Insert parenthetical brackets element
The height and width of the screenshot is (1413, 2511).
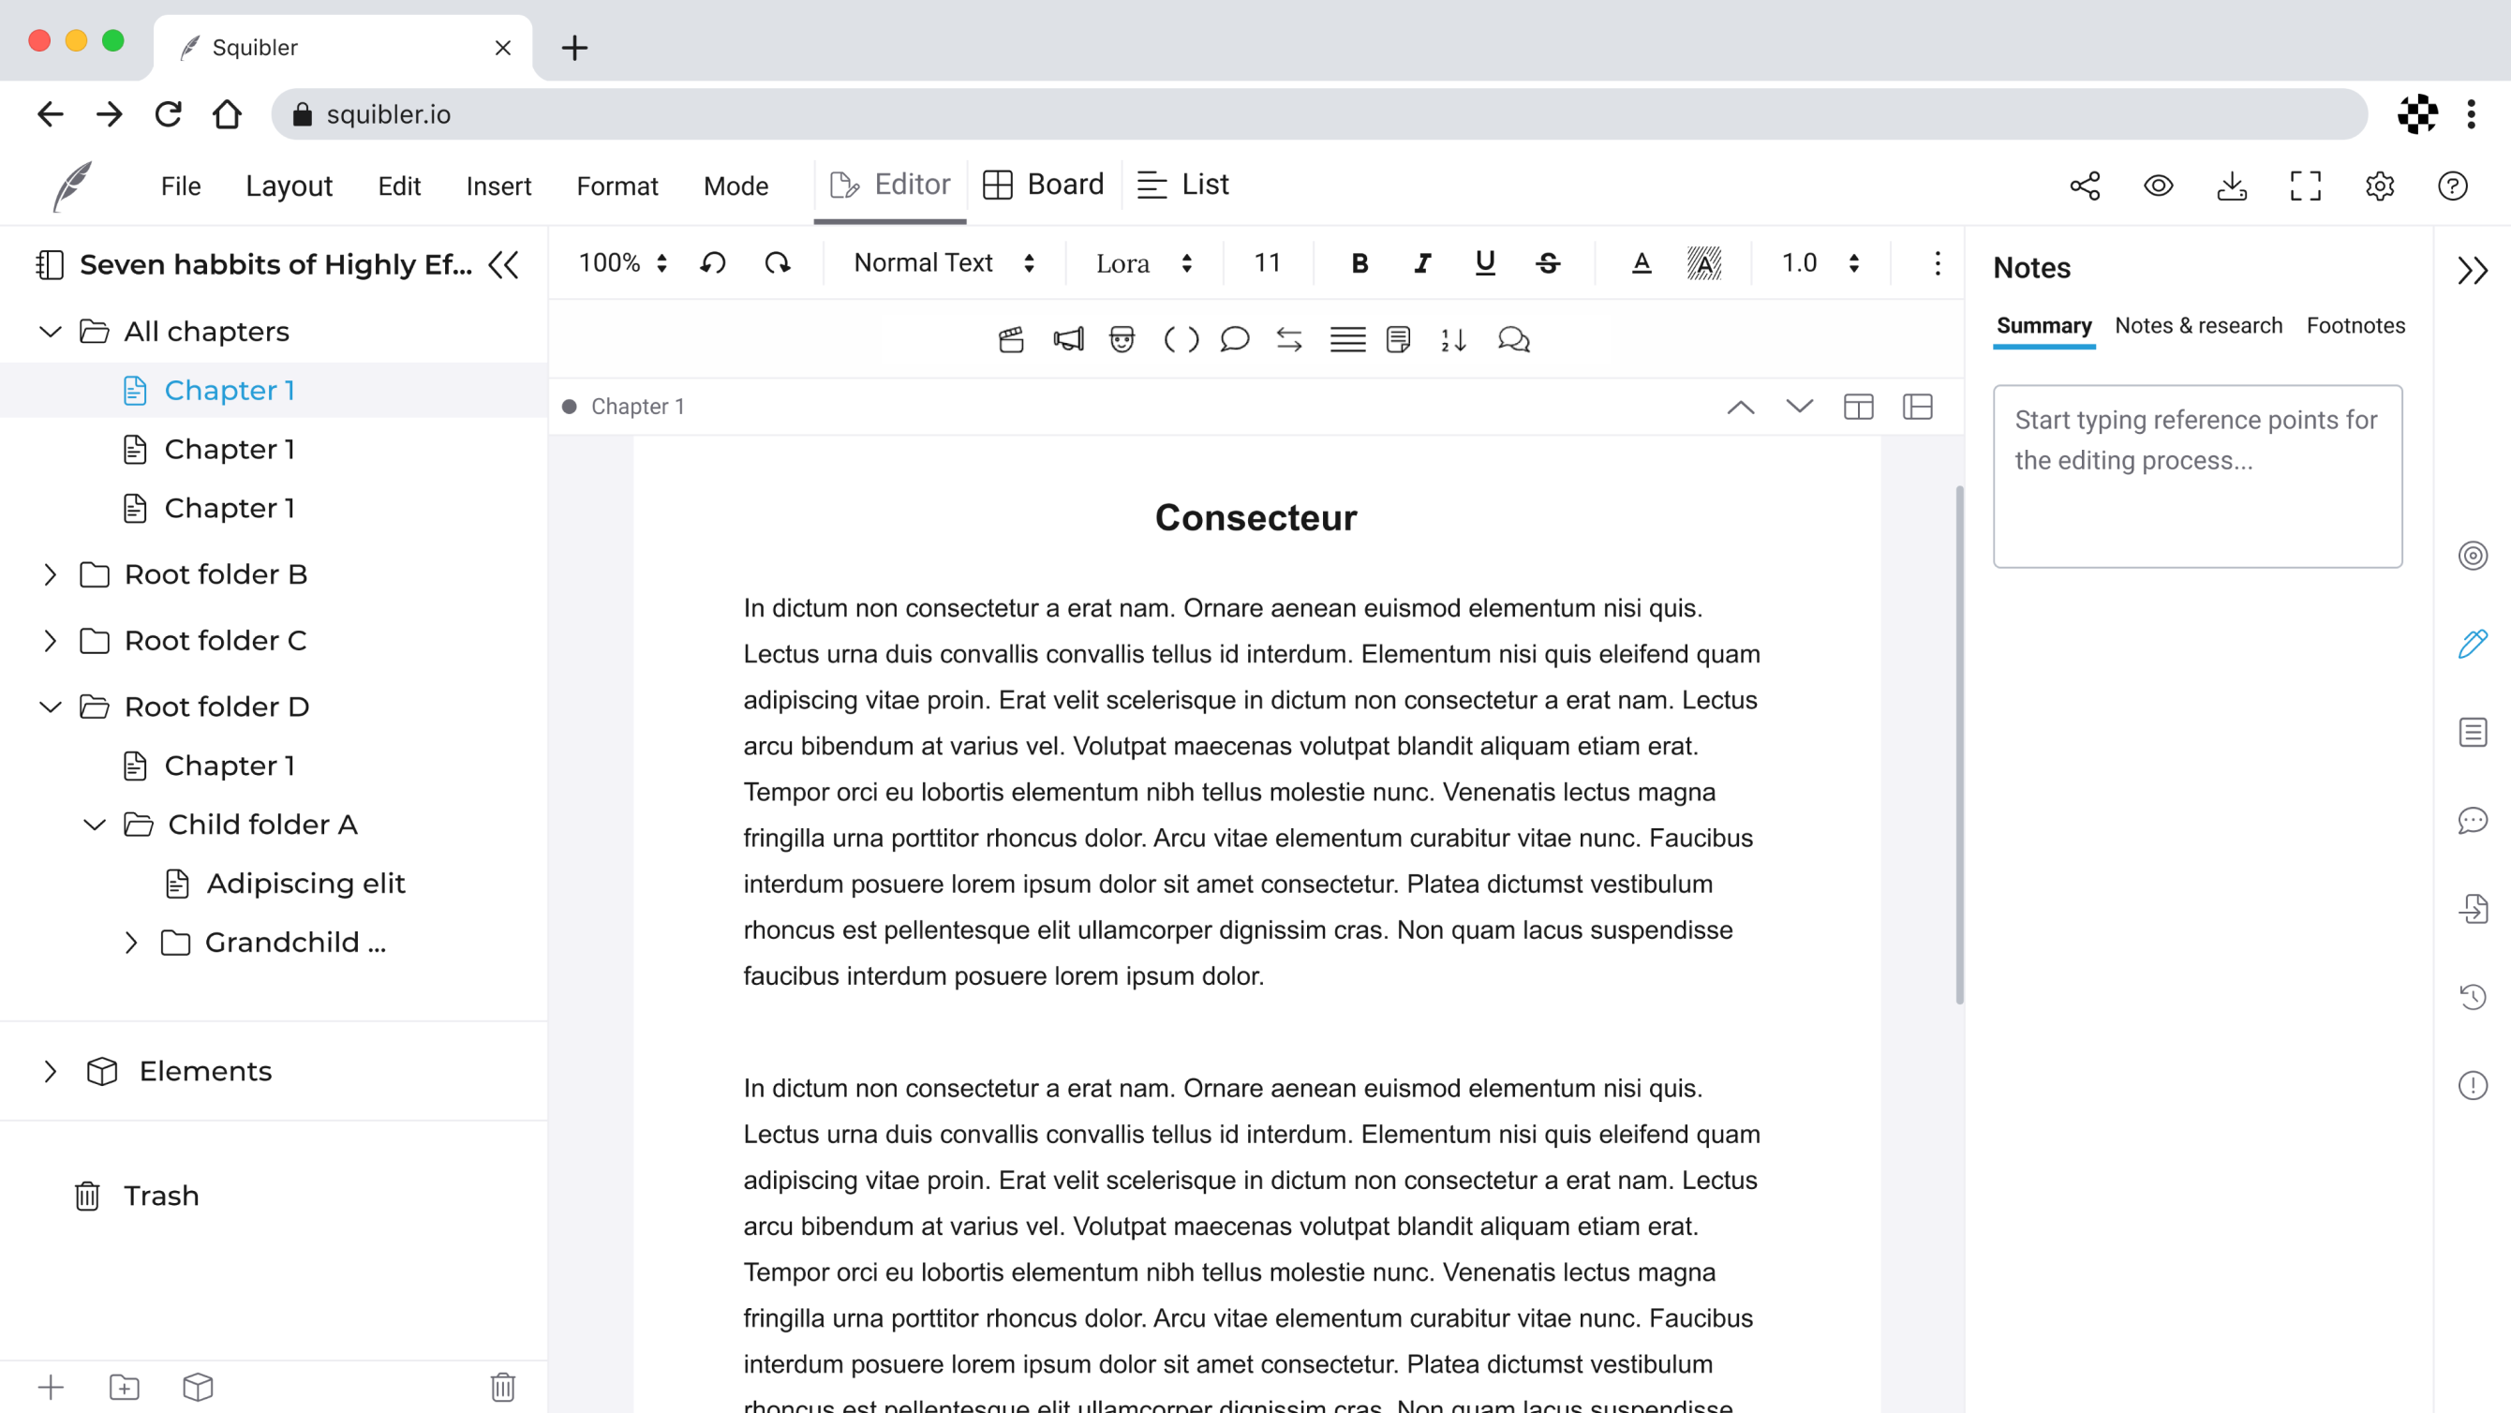click(1181, 339)
